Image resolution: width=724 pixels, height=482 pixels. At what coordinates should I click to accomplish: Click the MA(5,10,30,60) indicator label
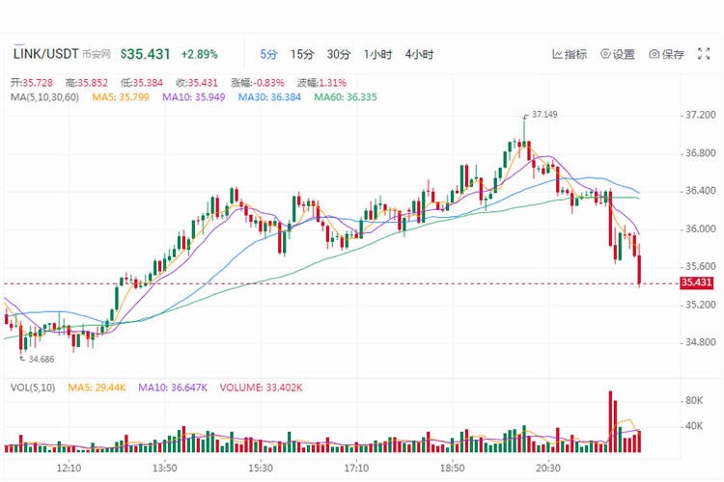click(x=44, y=97)
